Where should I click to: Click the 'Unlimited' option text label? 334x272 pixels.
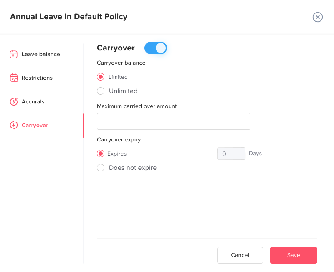[x=123, y=91]
